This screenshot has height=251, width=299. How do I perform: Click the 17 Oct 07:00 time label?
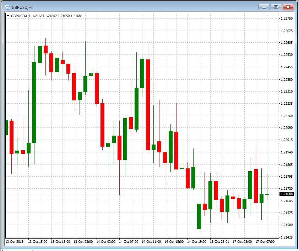[x=265, y=242]
